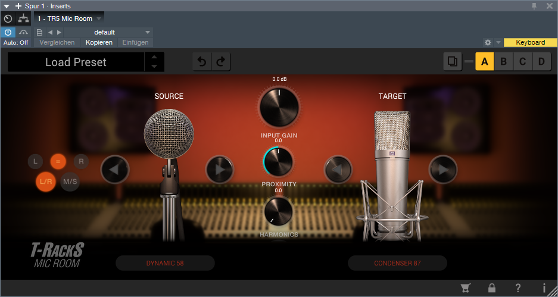Image resolution: width=558 pixels, height=297 pixels.
Task: Open help with the question mark icon
Action: [x=518, y=288]
